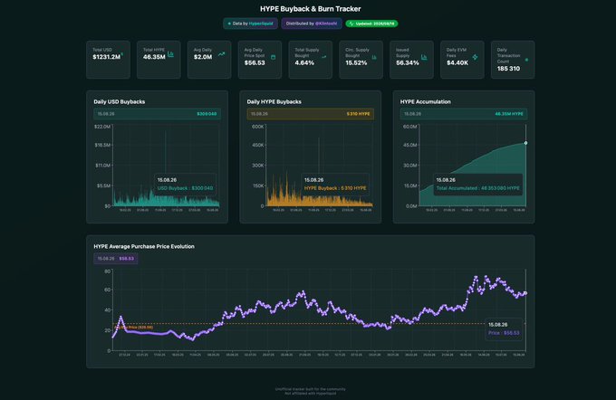Click the bar chart icon on Total HYPE card

(170, 54)
